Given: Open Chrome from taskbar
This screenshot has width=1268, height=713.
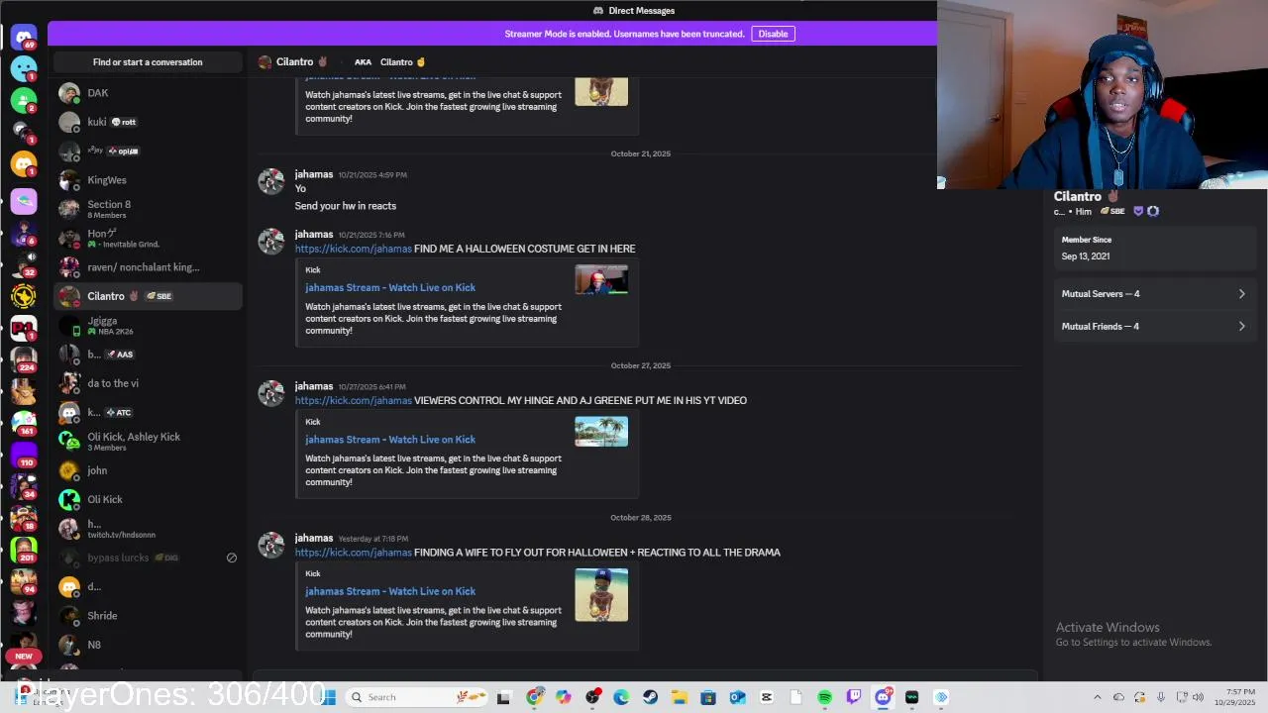Looking at the screenshot, I should (534, 697).
